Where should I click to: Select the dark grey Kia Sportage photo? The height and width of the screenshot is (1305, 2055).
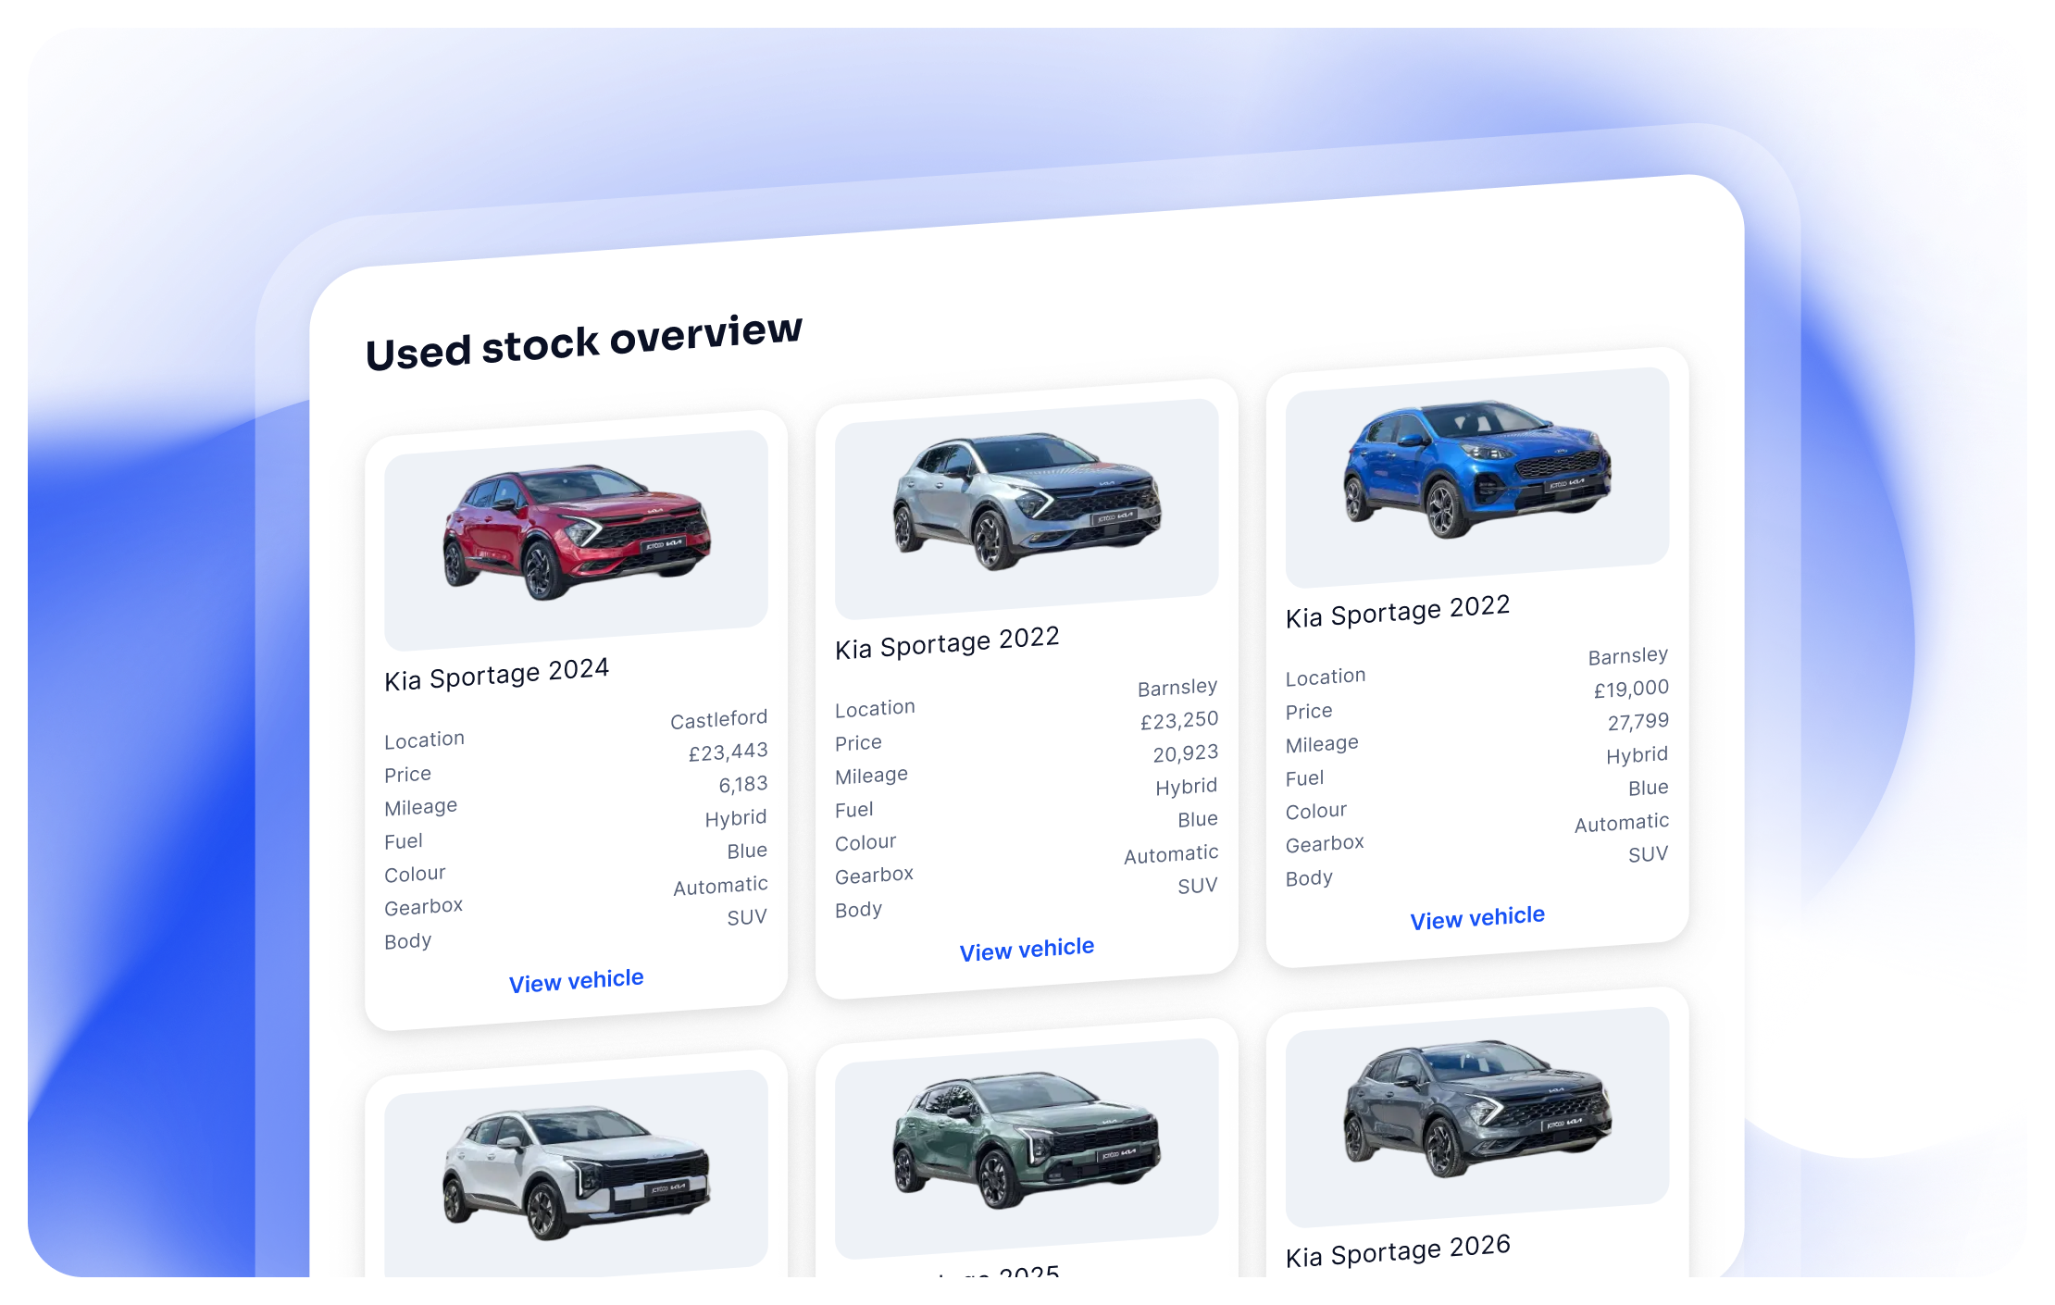click(1477, 1116)
